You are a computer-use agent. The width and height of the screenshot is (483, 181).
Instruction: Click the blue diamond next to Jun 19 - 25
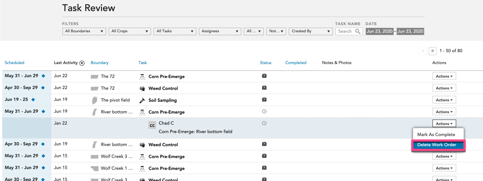click(x=33, y=100)
